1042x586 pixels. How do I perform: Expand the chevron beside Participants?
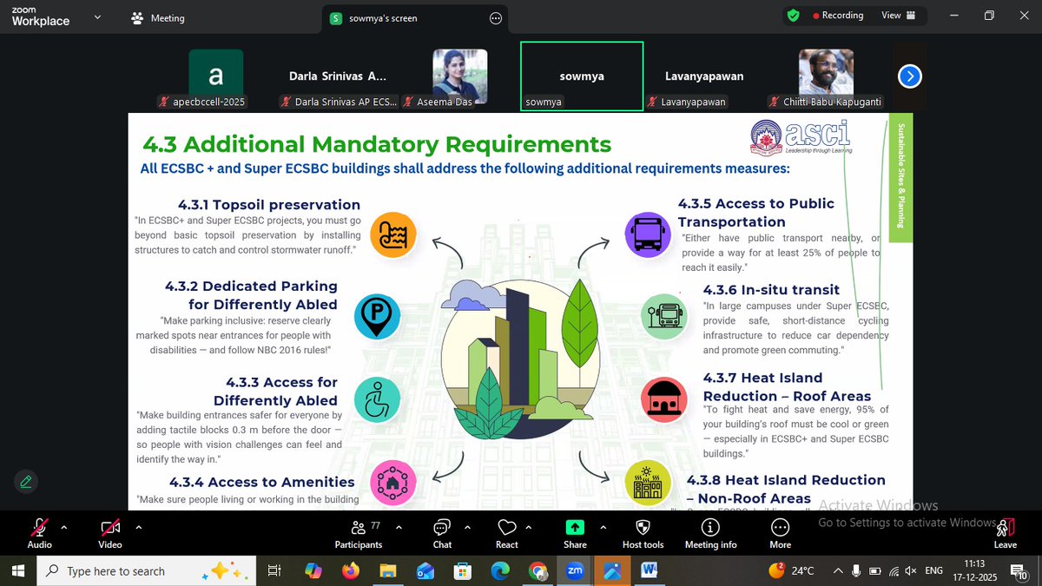coord(399,526)
